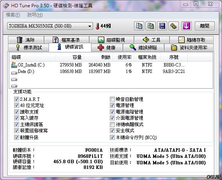This screenshot has height=180, width=222.
Task: Click ATA/ATAPI-0 - SATA I standard text
Action: [x=180, y=150]
